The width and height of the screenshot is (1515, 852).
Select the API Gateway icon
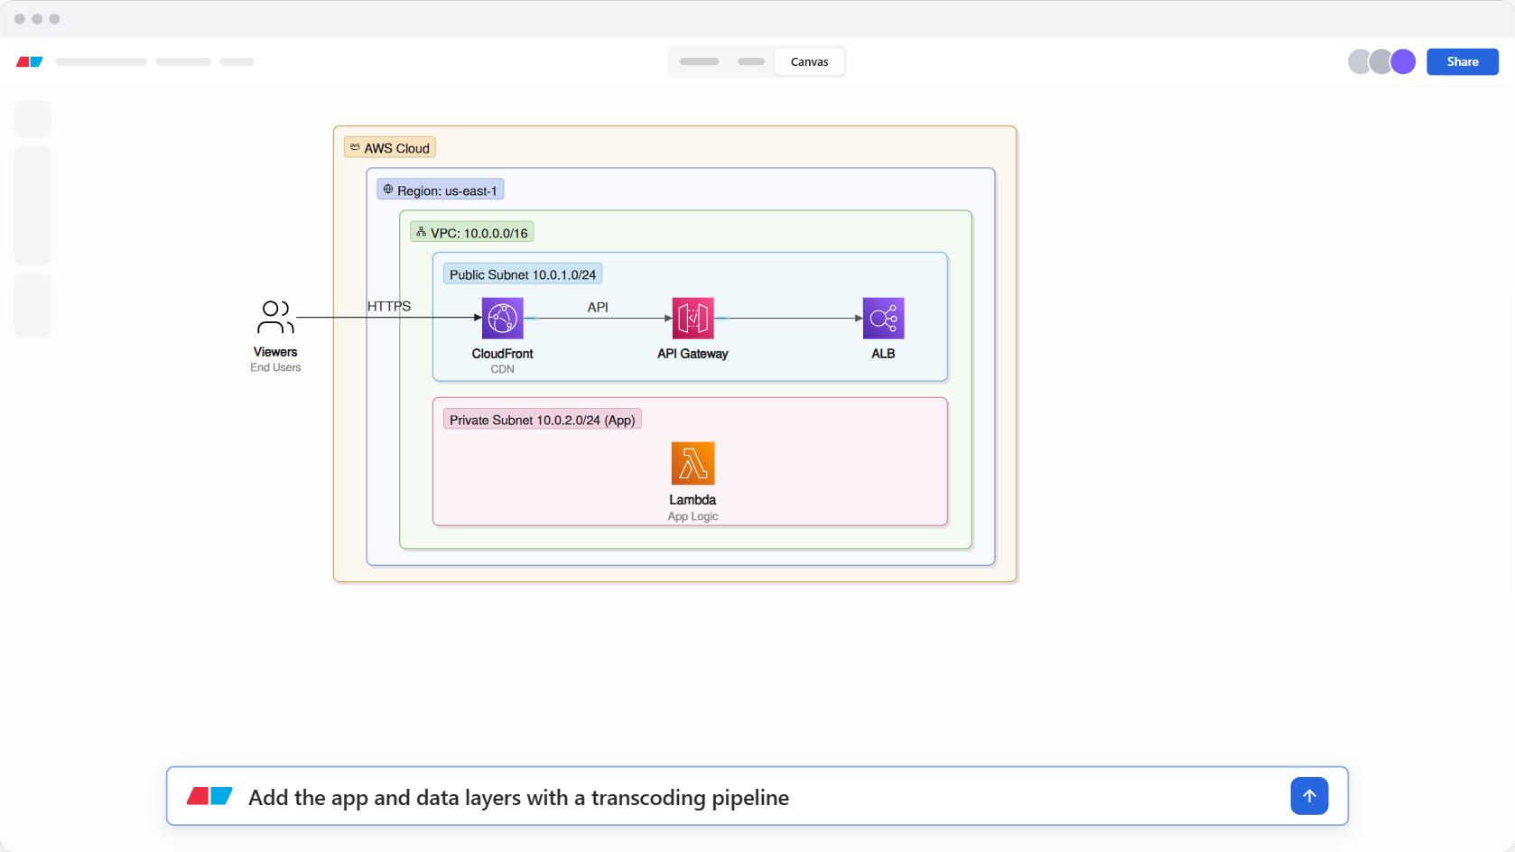pyautogui.click(x=692, y=318)
